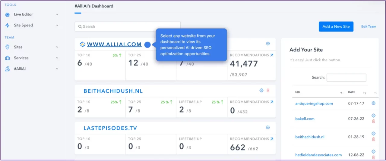Click the blue tooltip indicator dot
The image size is (386, 161).
coord(147,45)
